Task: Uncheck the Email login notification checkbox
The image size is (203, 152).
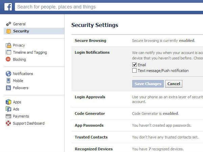Action: [134, 65]
